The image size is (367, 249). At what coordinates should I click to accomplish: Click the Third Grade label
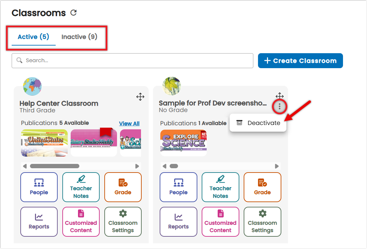(x=37, y=110)
